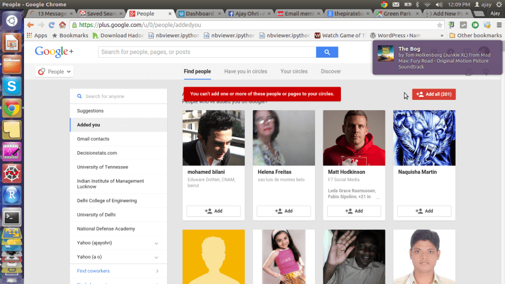Screen dimensions: 505x284
Task: Click the Search for anyone field
Action: (118, 96)
